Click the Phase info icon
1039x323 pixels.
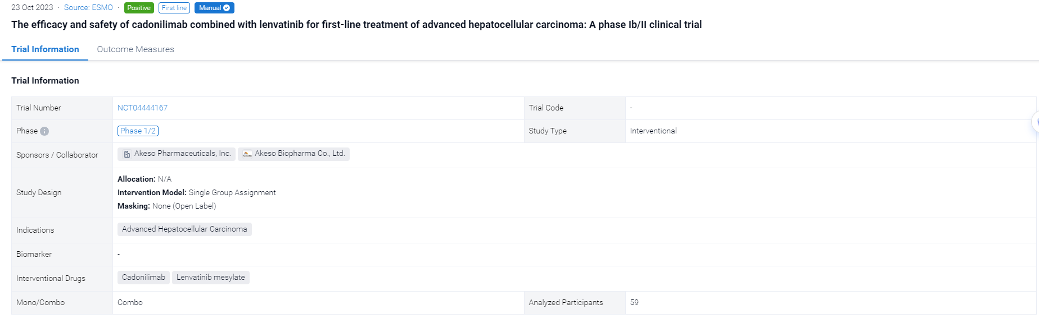tap(44, 131)
